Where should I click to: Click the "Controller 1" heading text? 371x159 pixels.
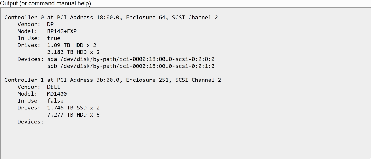(x=24, y=80)
